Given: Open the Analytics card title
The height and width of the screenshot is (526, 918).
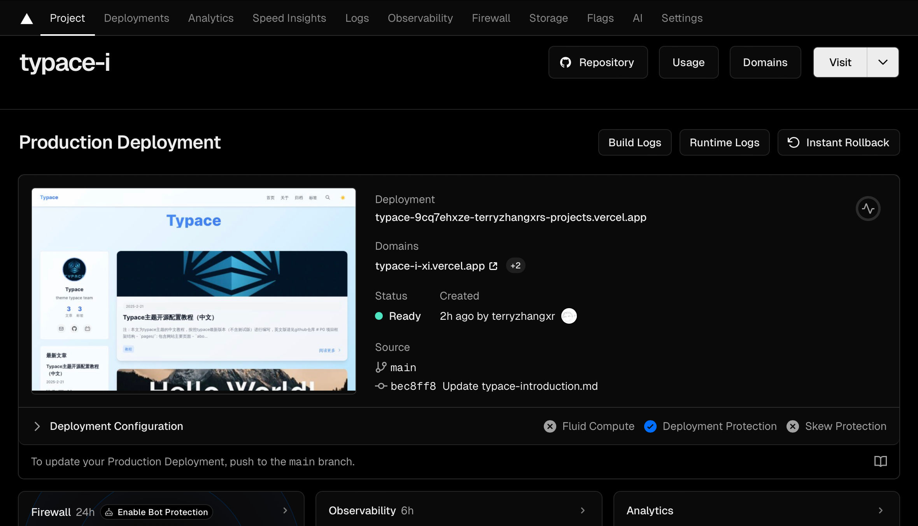Looking at the screenshot, I should click(x=650, y=510).
